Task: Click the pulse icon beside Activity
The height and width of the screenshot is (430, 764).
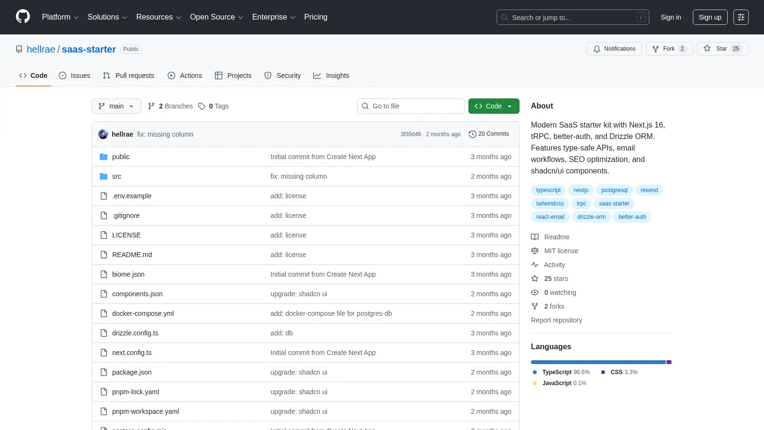Action: [x=535, y=265]
